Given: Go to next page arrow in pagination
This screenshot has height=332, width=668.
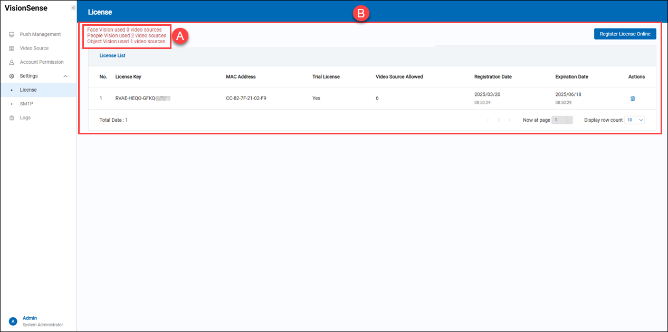Looking at the screenshot, I should [x=509, y=120].
